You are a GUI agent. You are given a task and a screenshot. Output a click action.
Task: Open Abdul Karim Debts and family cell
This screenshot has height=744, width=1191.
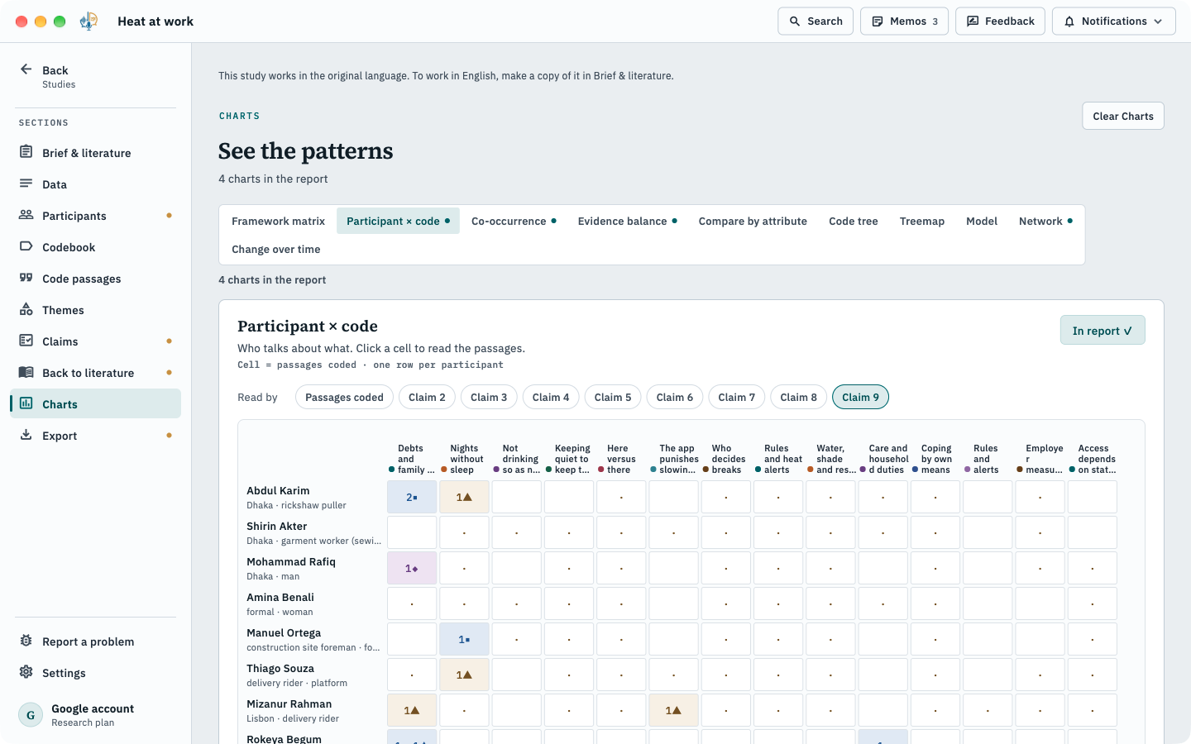(x=412, y=498)
